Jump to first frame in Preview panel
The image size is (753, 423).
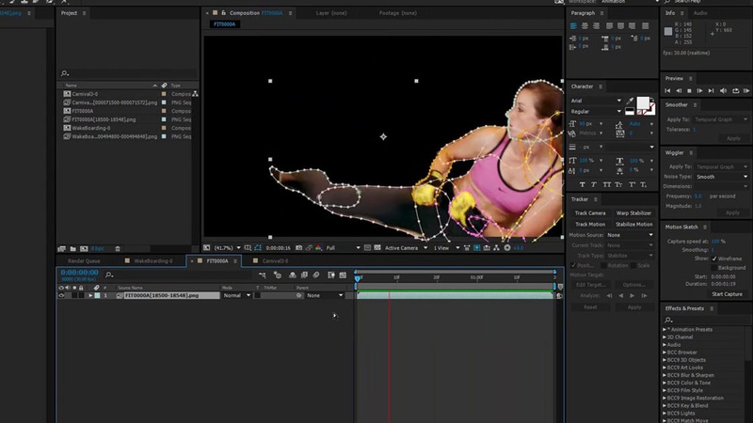point(668,91)
